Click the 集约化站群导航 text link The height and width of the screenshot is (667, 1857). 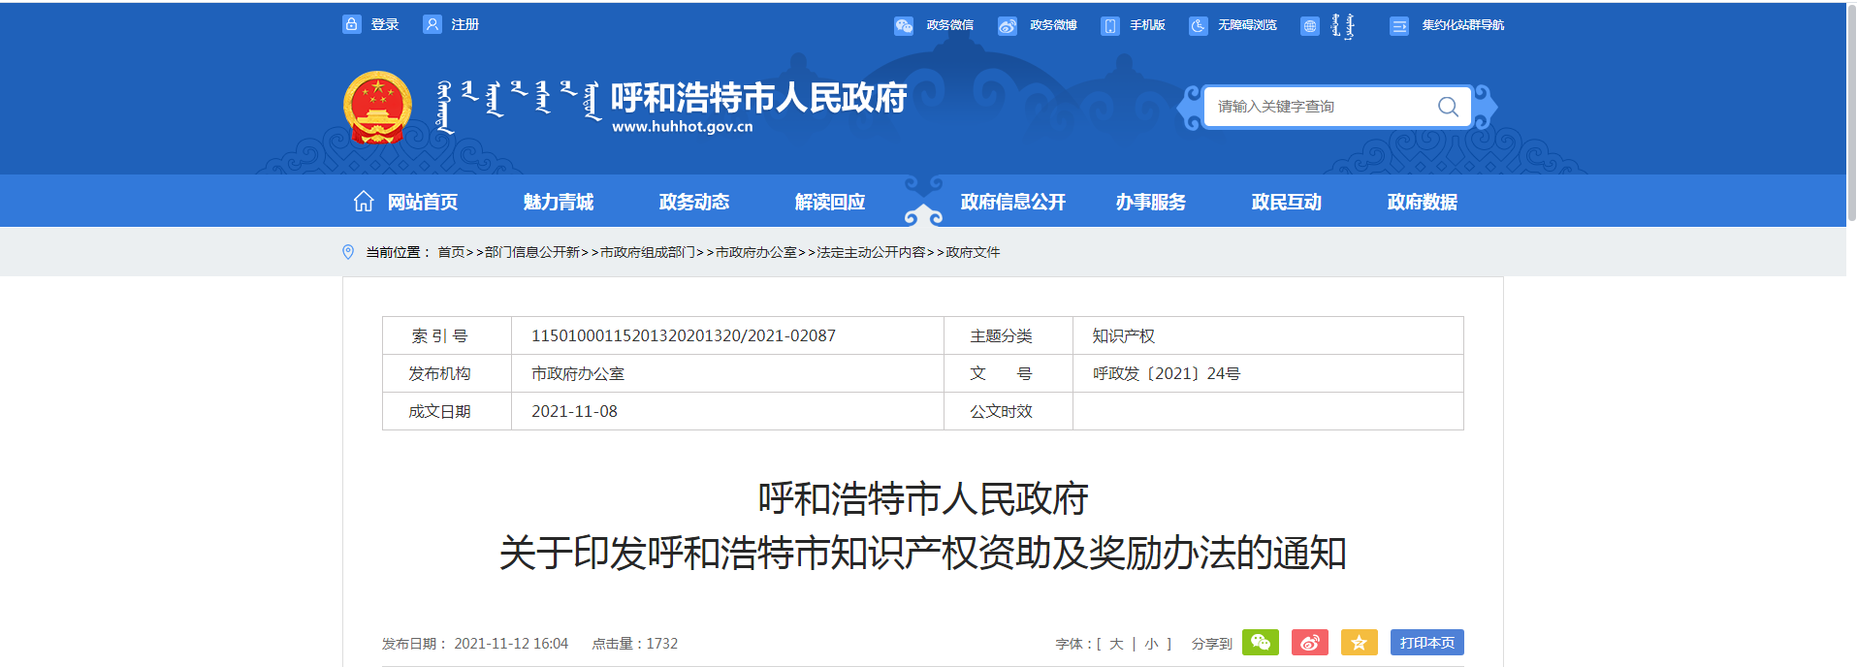(x=1463, y=25)
